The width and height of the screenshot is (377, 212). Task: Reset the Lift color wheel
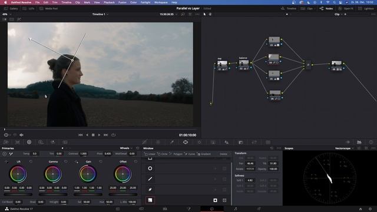pos(31,161)
